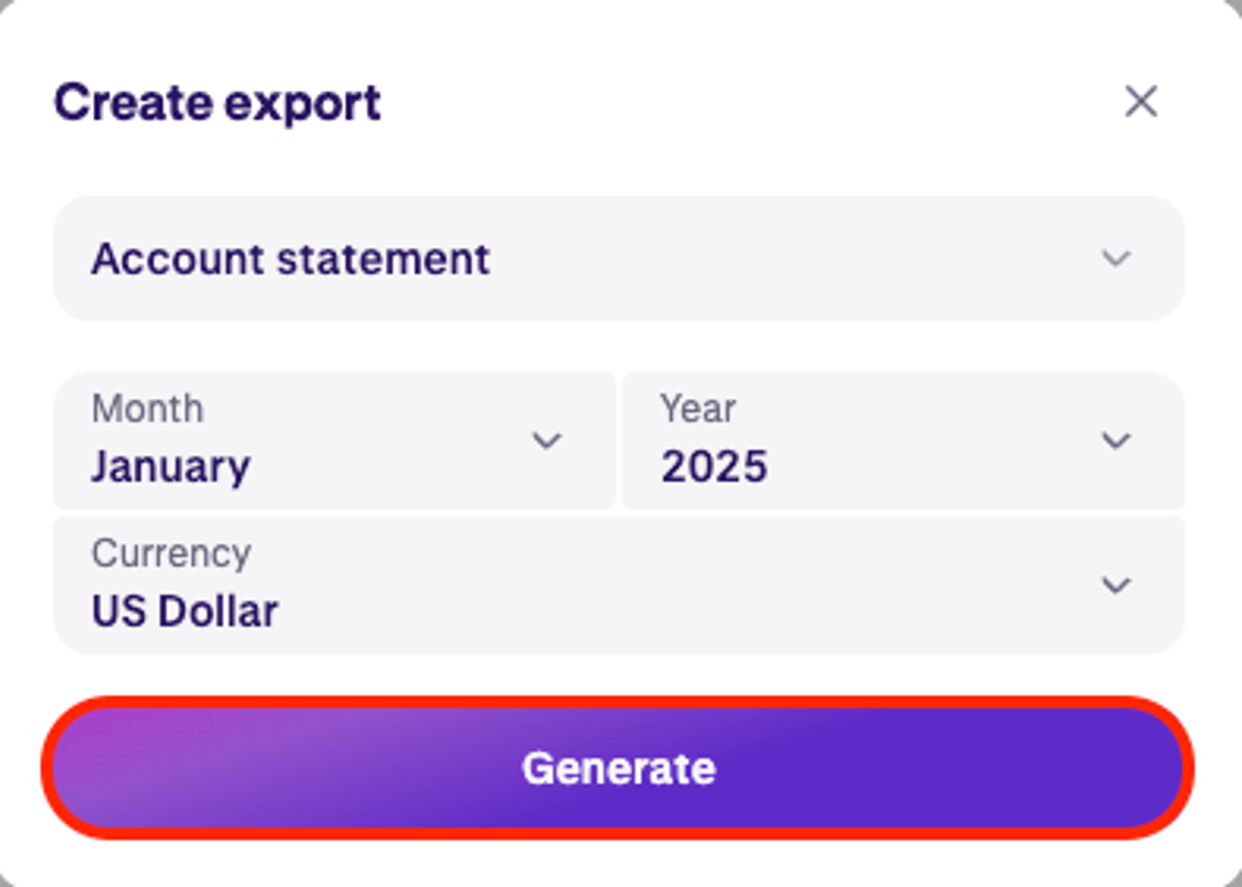
Task: Click the Account statement text
Action: (x=290, y=260)
